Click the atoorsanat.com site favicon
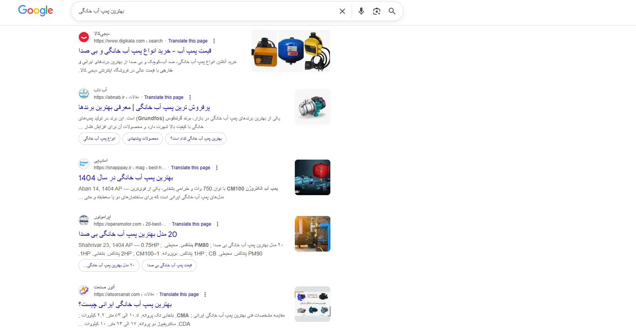Image resolution: width=636 pixels, height=330 pixels. (84, 291)
